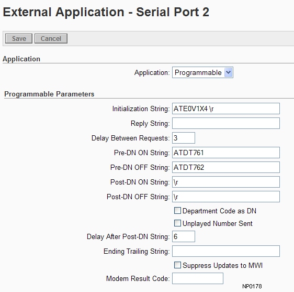Focus the Post-DN ON String field
This screenshot has height=292, width=294.
point(226,182)
